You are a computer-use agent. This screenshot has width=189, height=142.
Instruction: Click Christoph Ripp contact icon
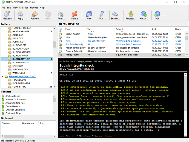[3, 113]
